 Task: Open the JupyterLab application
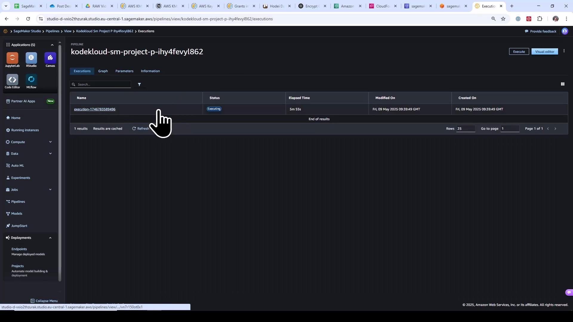(12, 60)
